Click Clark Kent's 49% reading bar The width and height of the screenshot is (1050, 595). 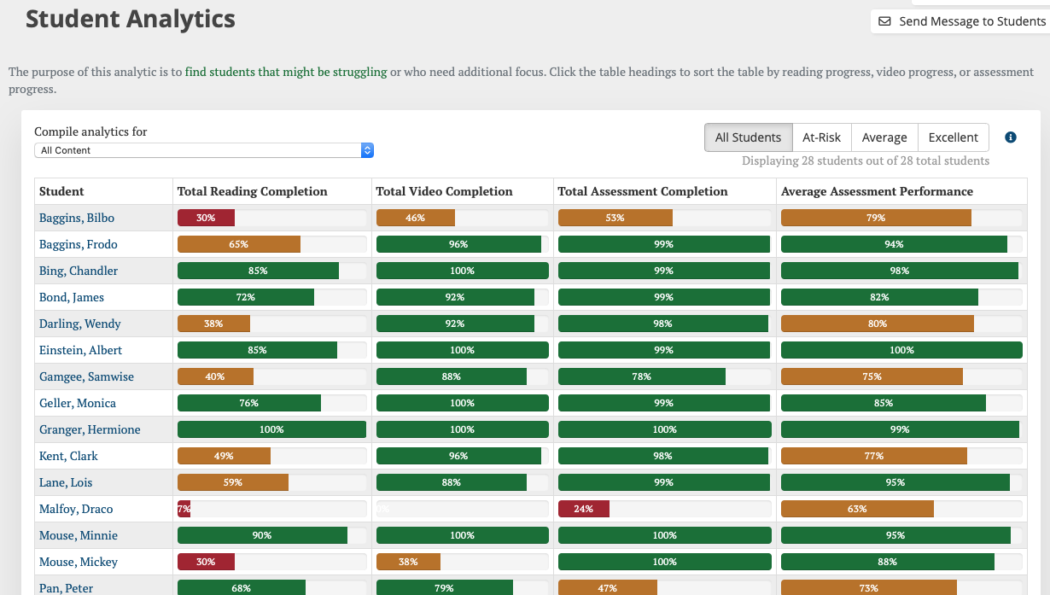[x=224, y=456]
